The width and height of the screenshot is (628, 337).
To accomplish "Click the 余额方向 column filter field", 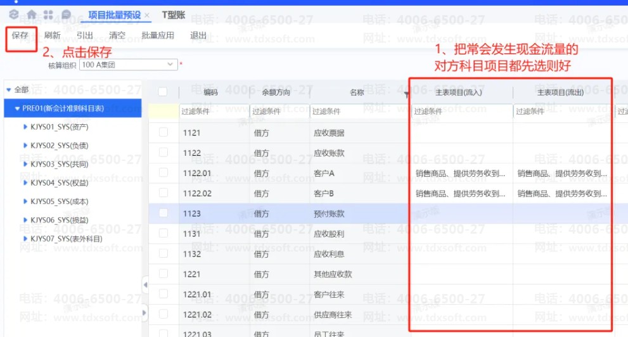I will click(279, 111).
